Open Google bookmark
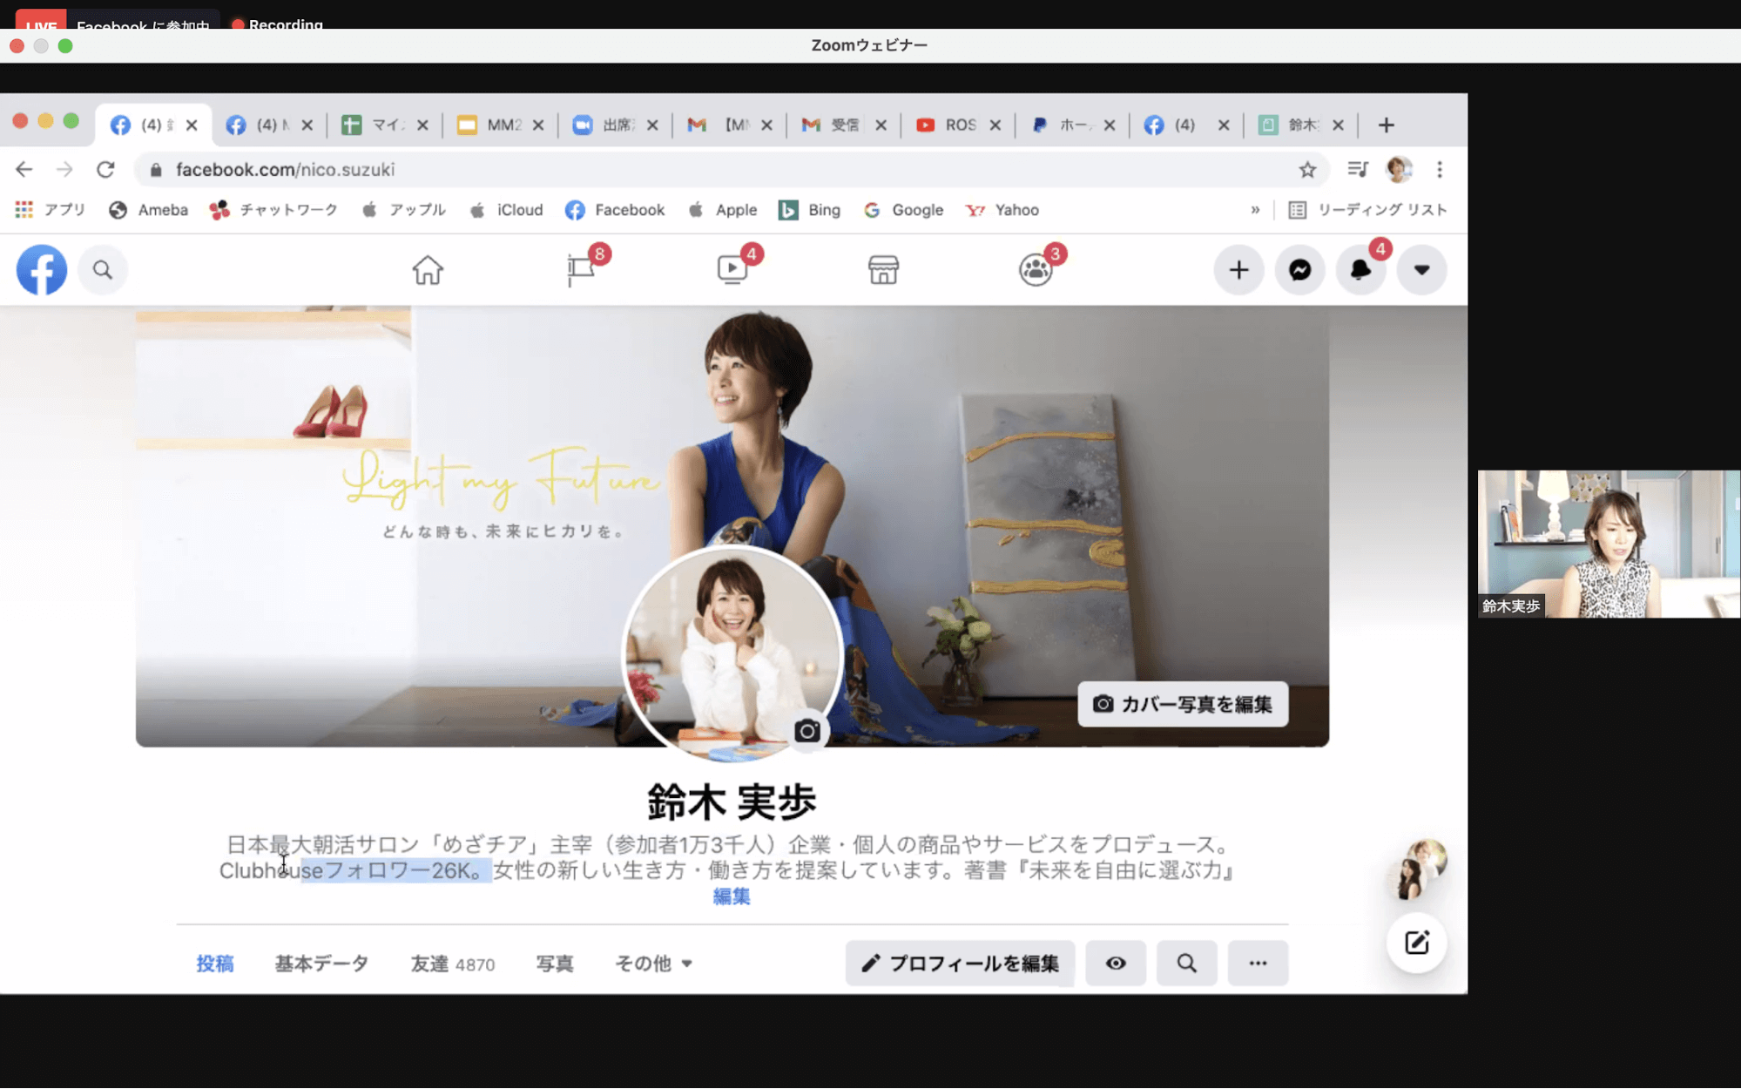Image resolution: width=1741 pixels, height=1089 pixels. [903, 210]
